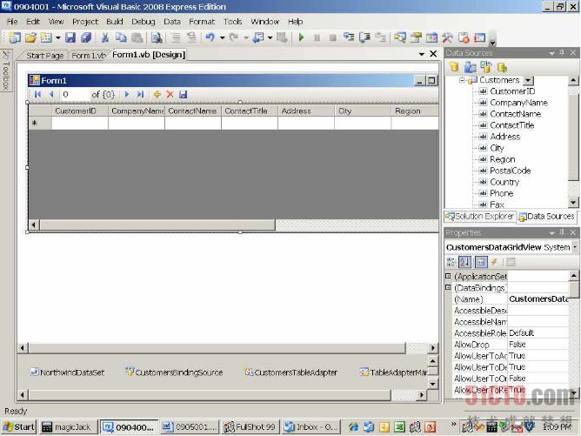581x436 pixels.
Task: Click Data Sources scroll down arrow
Action: 573,203
